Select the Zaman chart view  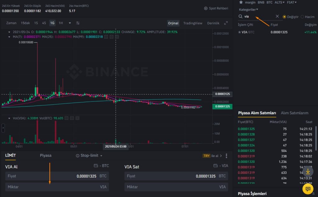[11, 23]
